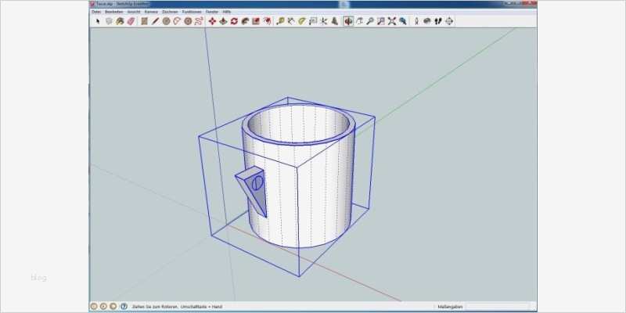Viewport: 626px width, 313px height.
Task: Select the Polygon tool
Action: pos(188,21)
